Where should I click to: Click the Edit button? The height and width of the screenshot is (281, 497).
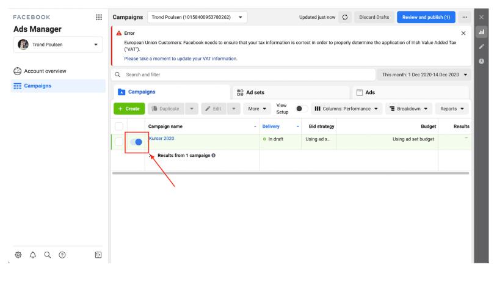click(213, 109)
